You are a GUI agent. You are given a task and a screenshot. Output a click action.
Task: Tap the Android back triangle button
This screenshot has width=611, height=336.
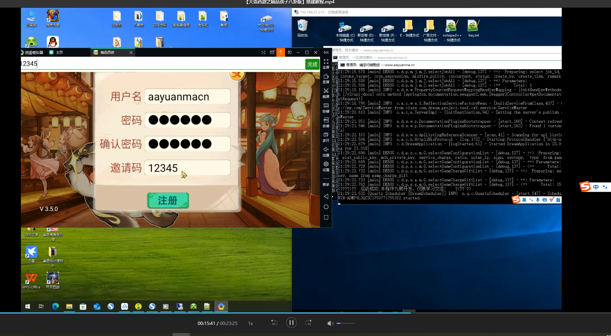tap(326, 196)
